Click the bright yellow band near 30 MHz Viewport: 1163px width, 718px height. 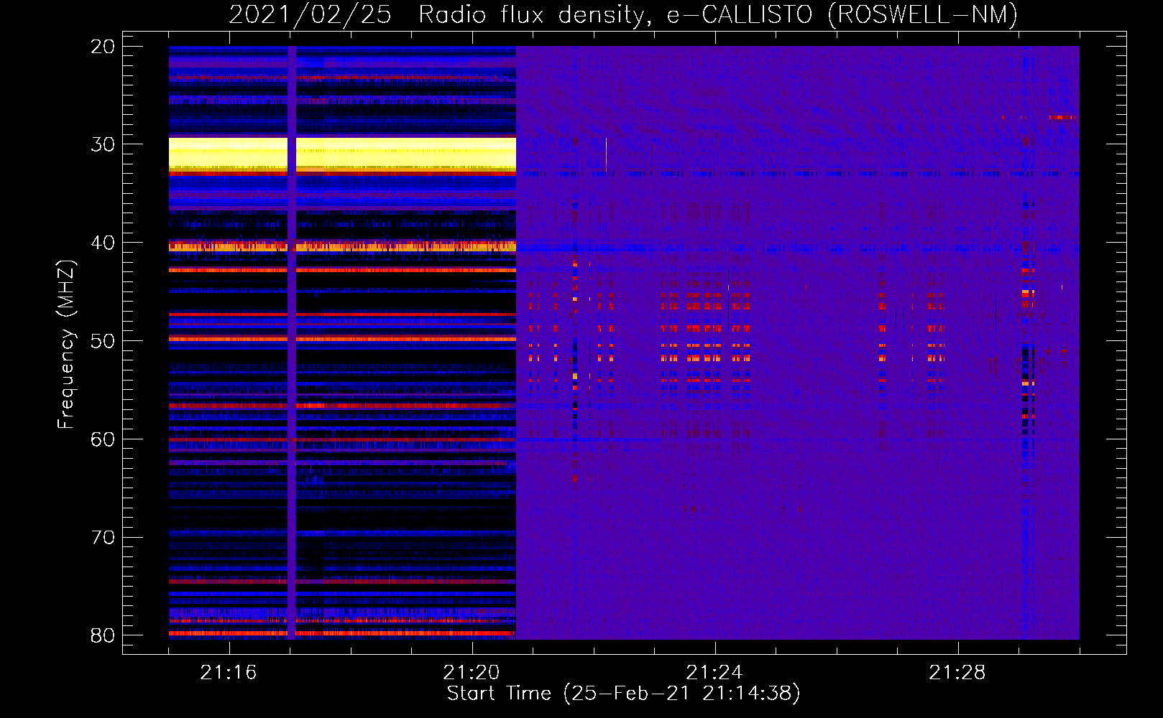[342, 154]
